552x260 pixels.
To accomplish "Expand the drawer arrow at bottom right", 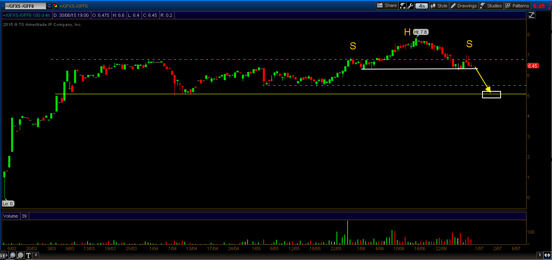I will click(x=547, y=255).
